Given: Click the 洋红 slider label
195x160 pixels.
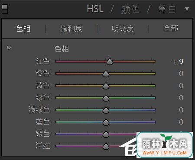Looking at the screenshot, I should tap(43, 146).
